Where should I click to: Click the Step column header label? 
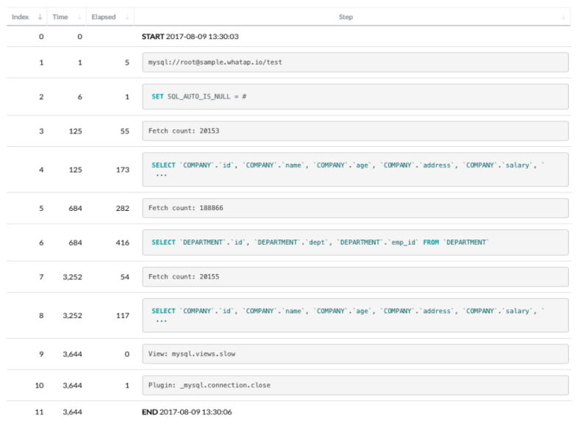[345, 17]
